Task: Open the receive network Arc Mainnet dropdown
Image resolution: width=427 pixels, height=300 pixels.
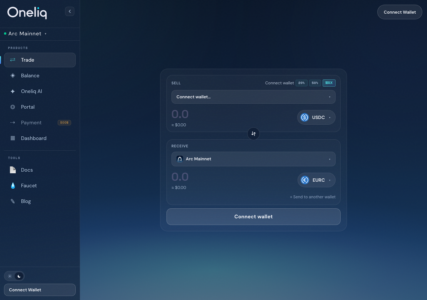Action: [x=254, y=159]
